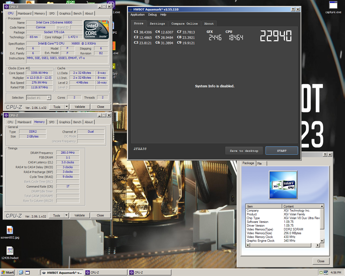This screenshot has height=276, width=345.
Task: Activate the first CPU-Z taskbar button
Action: 106,272
